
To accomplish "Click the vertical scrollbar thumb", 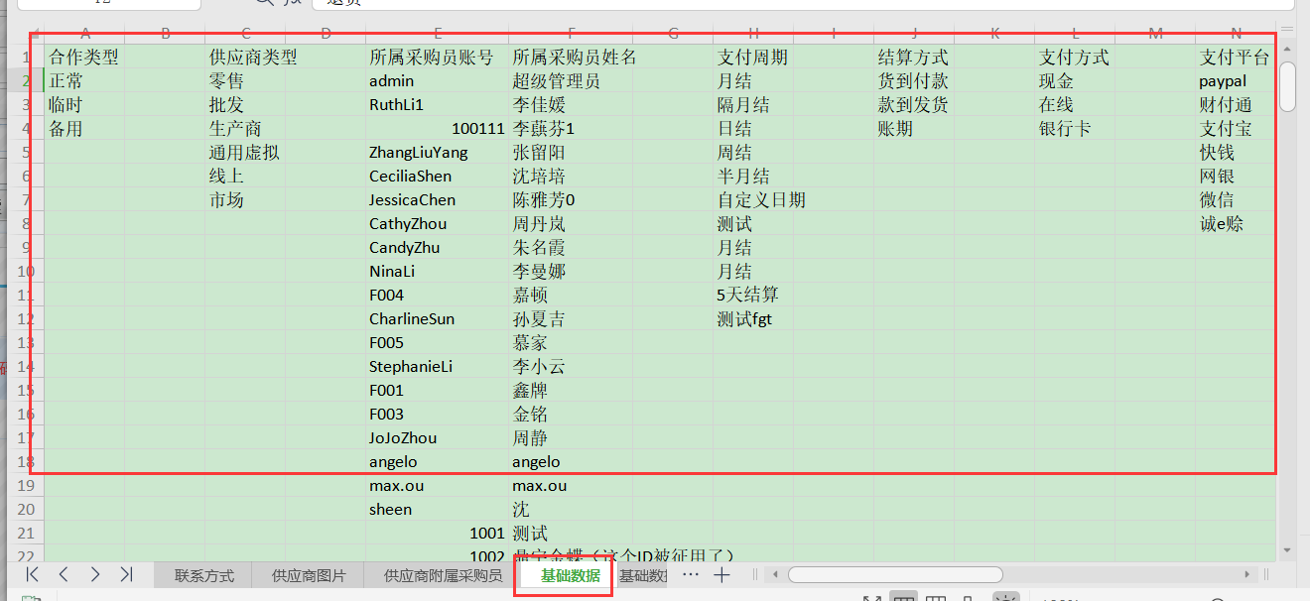I will coord(1287,87).
